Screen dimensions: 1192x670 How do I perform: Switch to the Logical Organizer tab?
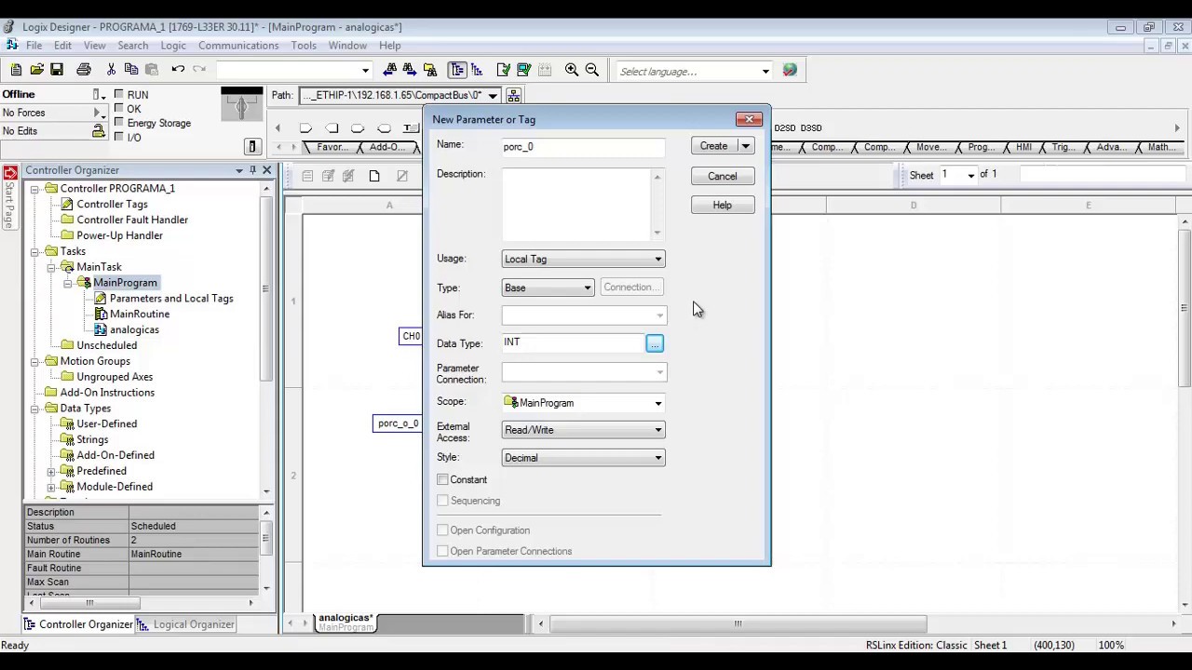coord(185,624)
